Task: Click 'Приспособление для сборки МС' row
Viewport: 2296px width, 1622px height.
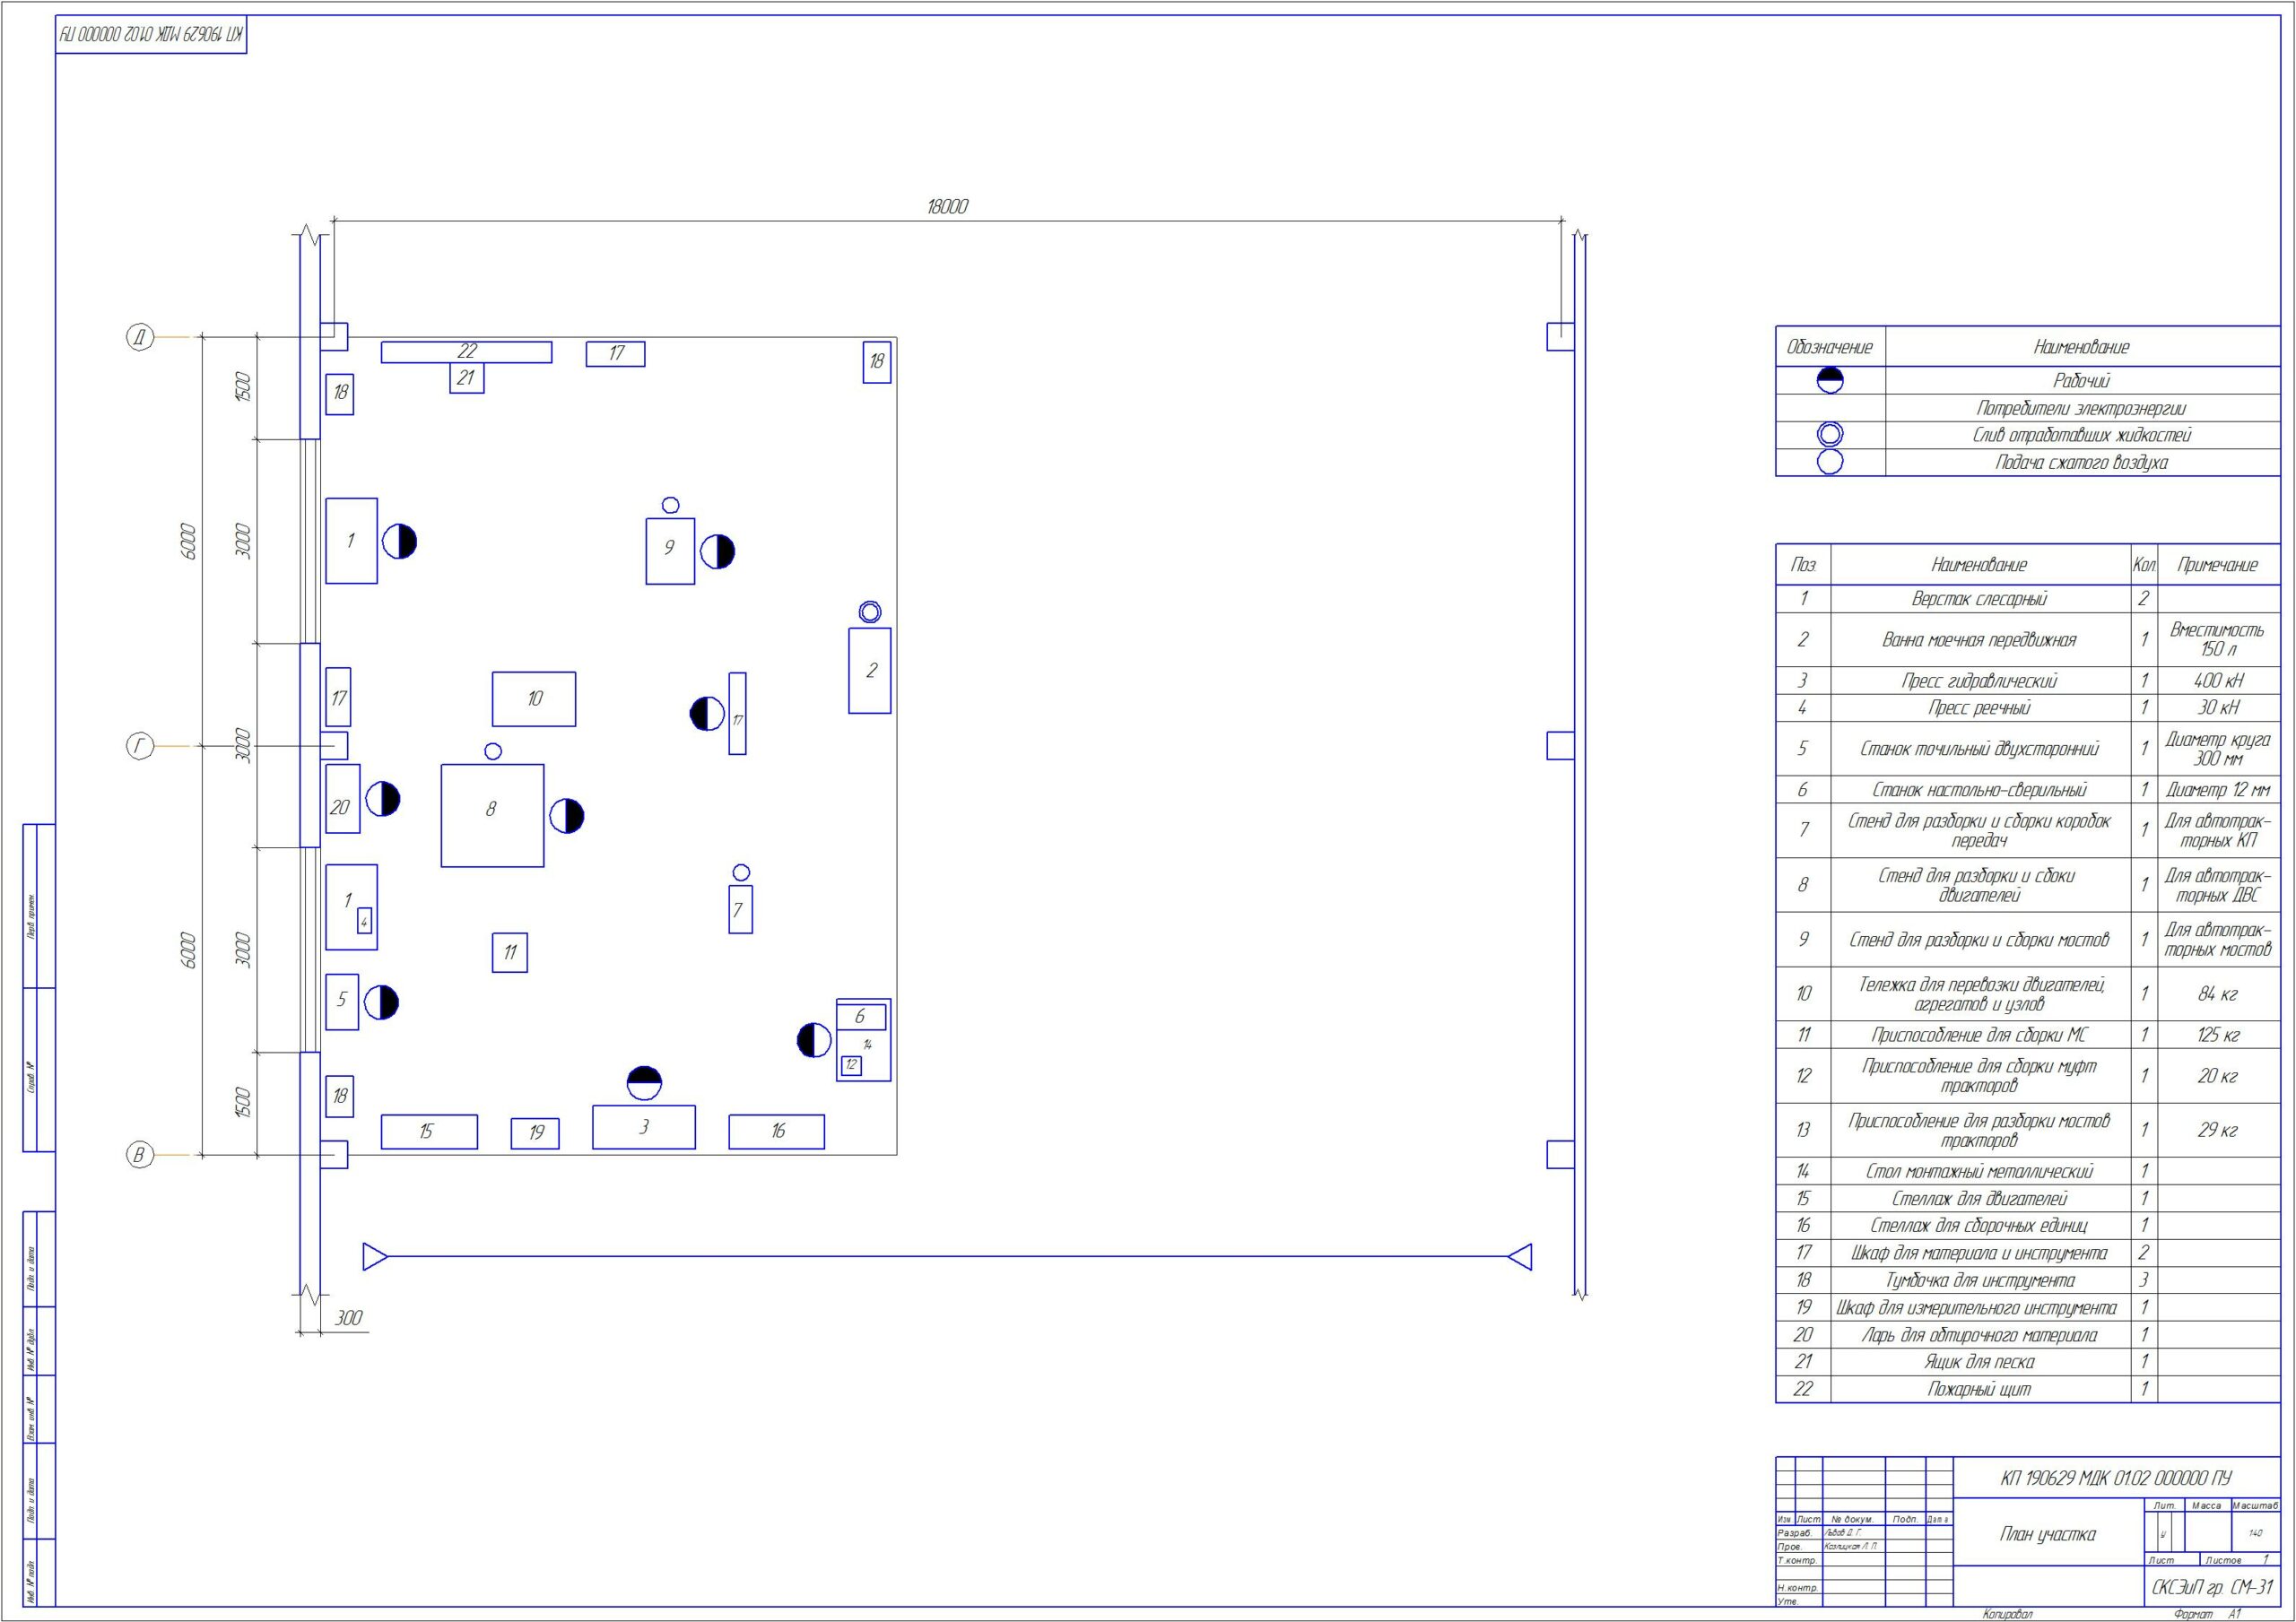Action: pos(1980,1035)
